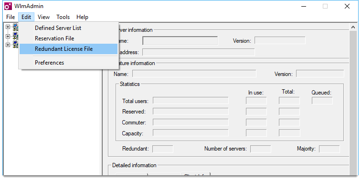
Task: Click the Queued value box
Action: (322, 101)
